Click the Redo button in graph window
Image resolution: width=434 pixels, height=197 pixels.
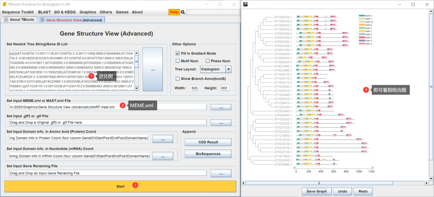pyautogui.click(x=363, y=191)
